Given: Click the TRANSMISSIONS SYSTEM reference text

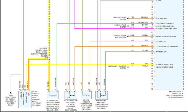Looking at the screenshot, I should [120, 18].
